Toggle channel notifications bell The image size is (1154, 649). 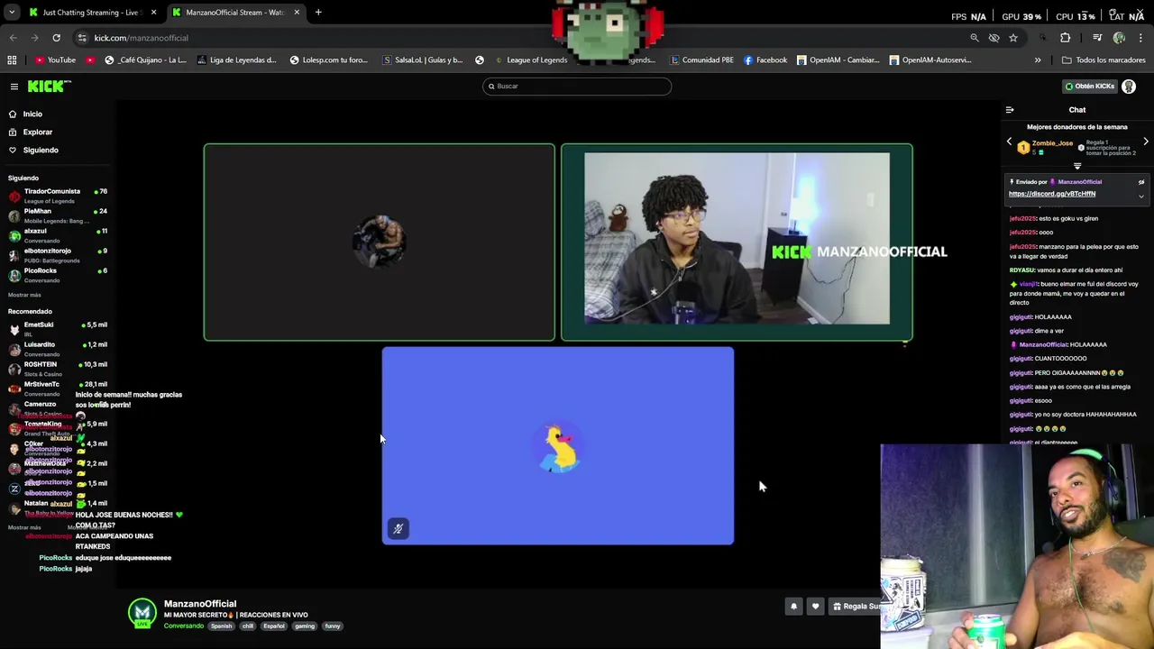click(793, 607)
